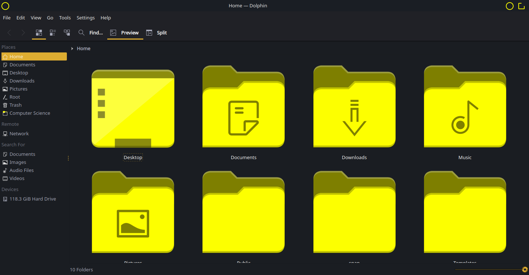This screenshot has width=529, height=275.
Task: Go forward with the right arrow
Action: (23, 33)
